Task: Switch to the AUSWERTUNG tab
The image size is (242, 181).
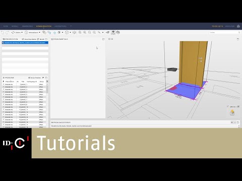Action: (60, 26)
